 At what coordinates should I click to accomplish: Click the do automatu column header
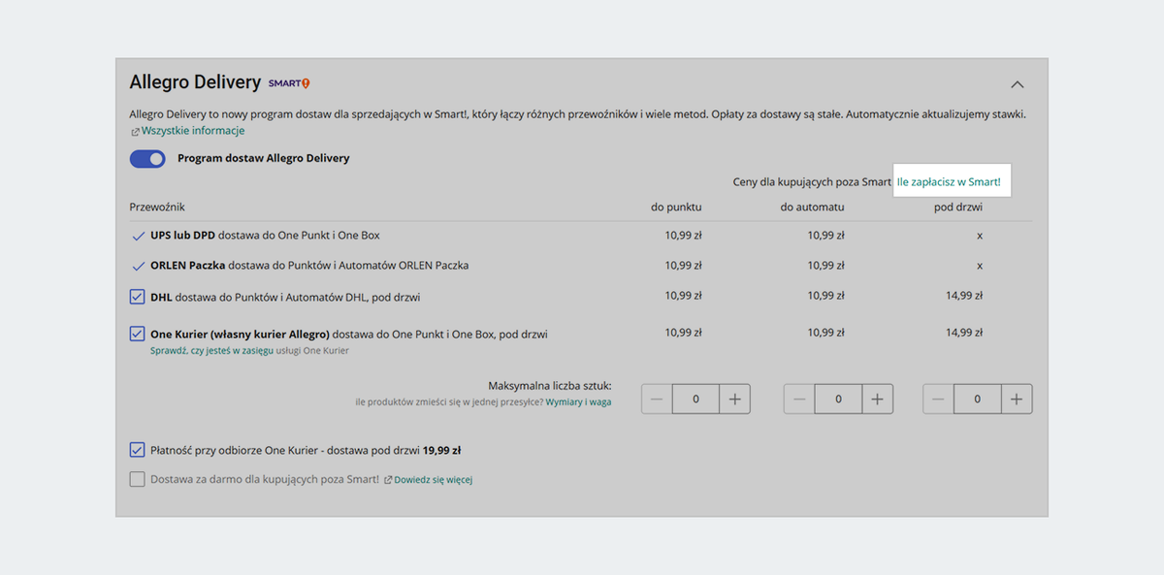pos(813,207)
